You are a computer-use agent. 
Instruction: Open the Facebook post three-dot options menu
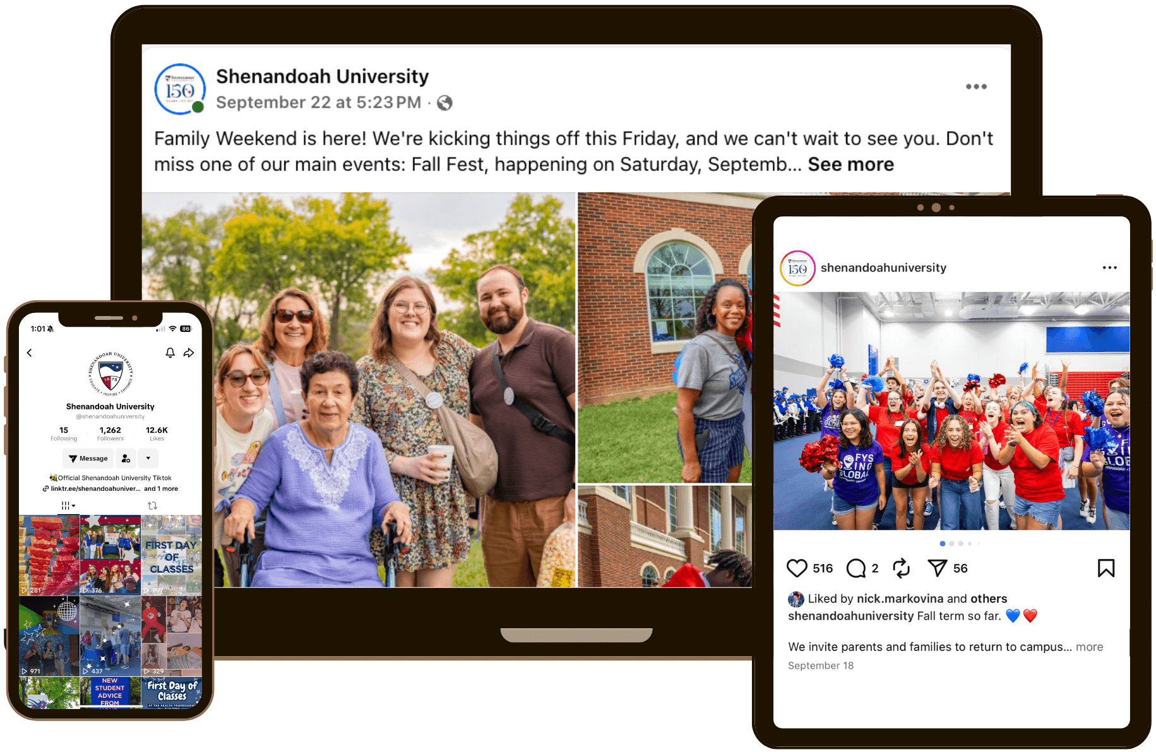click(x=975, y=86)
